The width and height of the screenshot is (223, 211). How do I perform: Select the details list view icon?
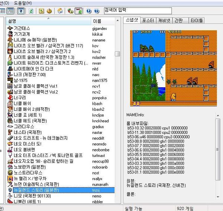(x=2, y=11)
